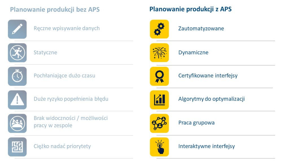The image size is (289, 163).
Task: Click the 'Certyfikowane interfejsy' text
Action: click(x=208, y=76)
